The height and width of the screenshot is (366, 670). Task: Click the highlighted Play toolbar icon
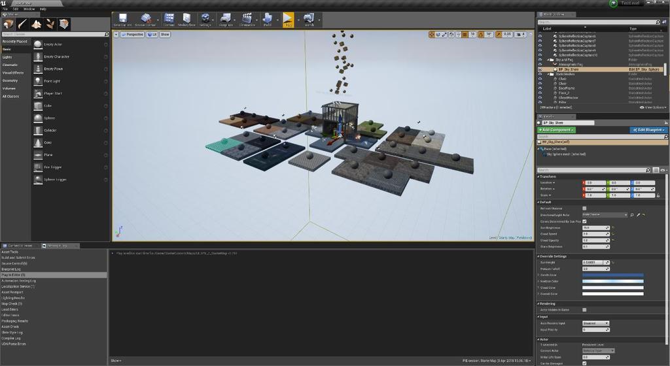(x=288, y=19)
